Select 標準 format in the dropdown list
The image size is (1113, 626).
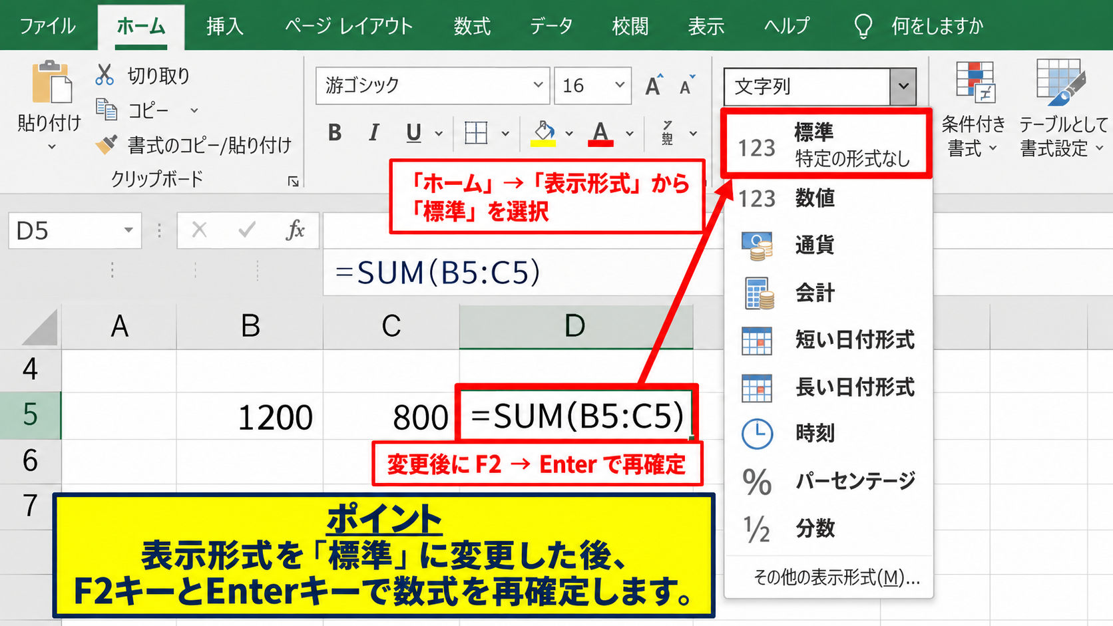[825, 145]
